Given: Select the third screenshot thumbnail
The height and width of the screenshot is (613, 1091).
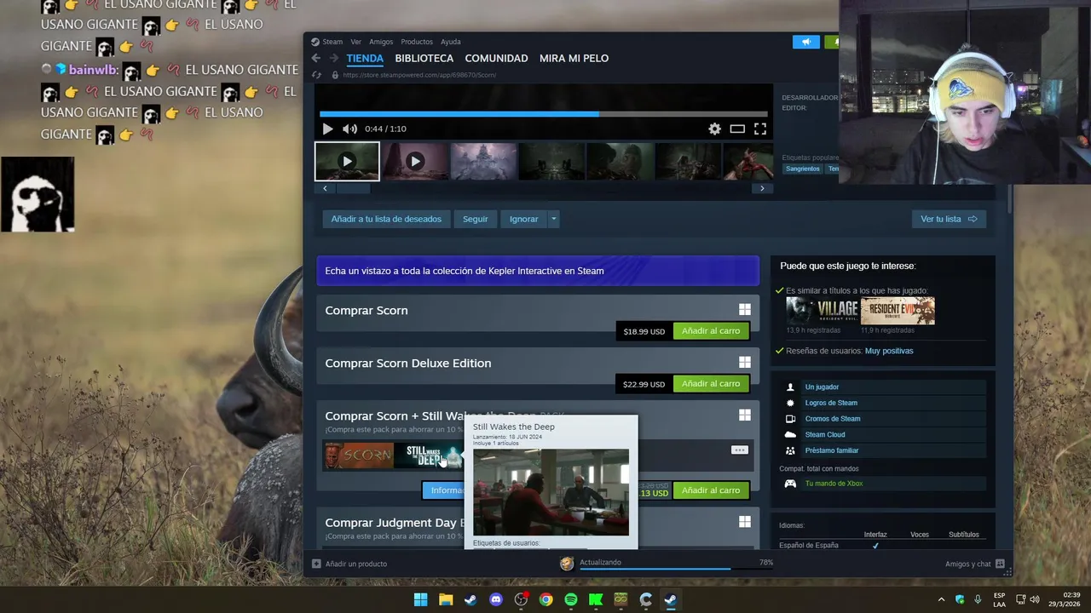Looking at the screenshot, I should [x=483, y=161].
